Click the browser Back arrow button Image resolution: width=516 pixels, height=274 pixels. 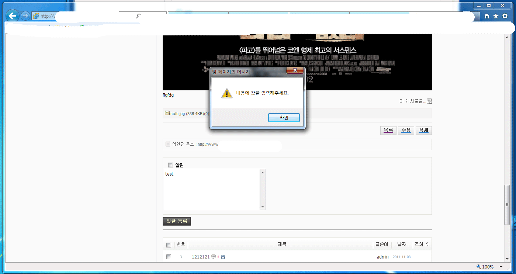pos(13,16)
